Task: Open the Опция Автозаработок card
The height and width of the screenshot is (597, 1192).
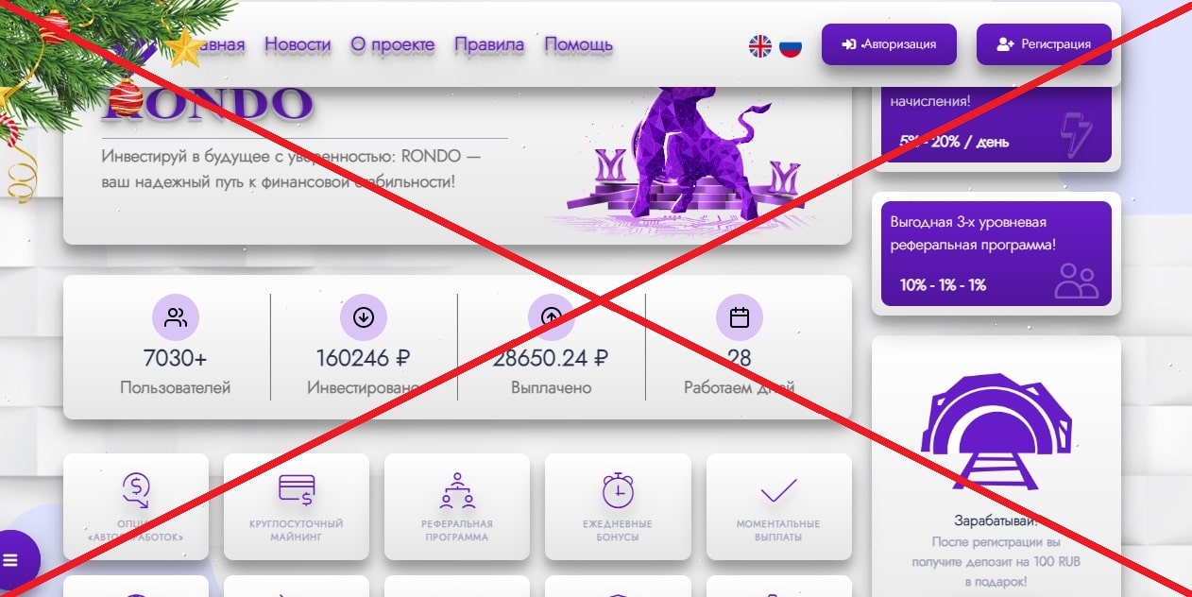Action: click(x=136, y=507)
